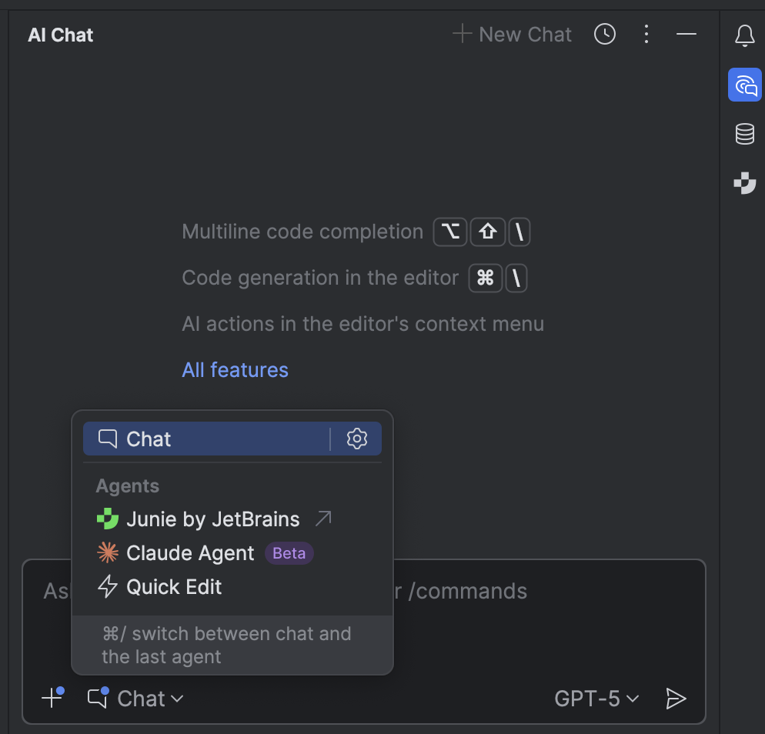Open Chat settings gear in popup
765x734 pixels.
357,439
